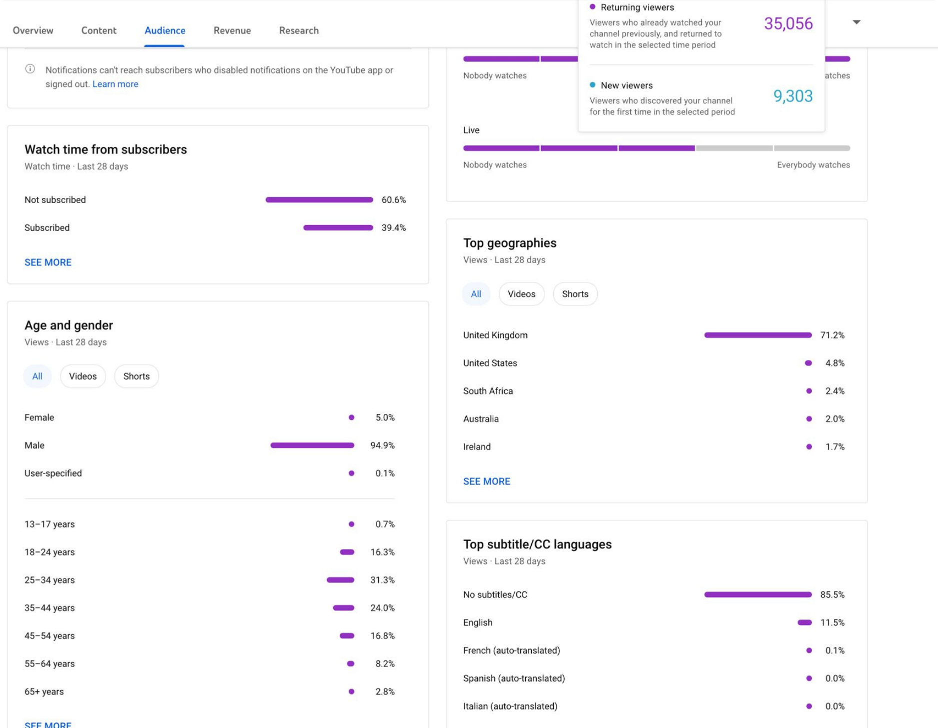Click the User-specified row label
This screenshot has height=728, width=938.
[x=53, y=473]
